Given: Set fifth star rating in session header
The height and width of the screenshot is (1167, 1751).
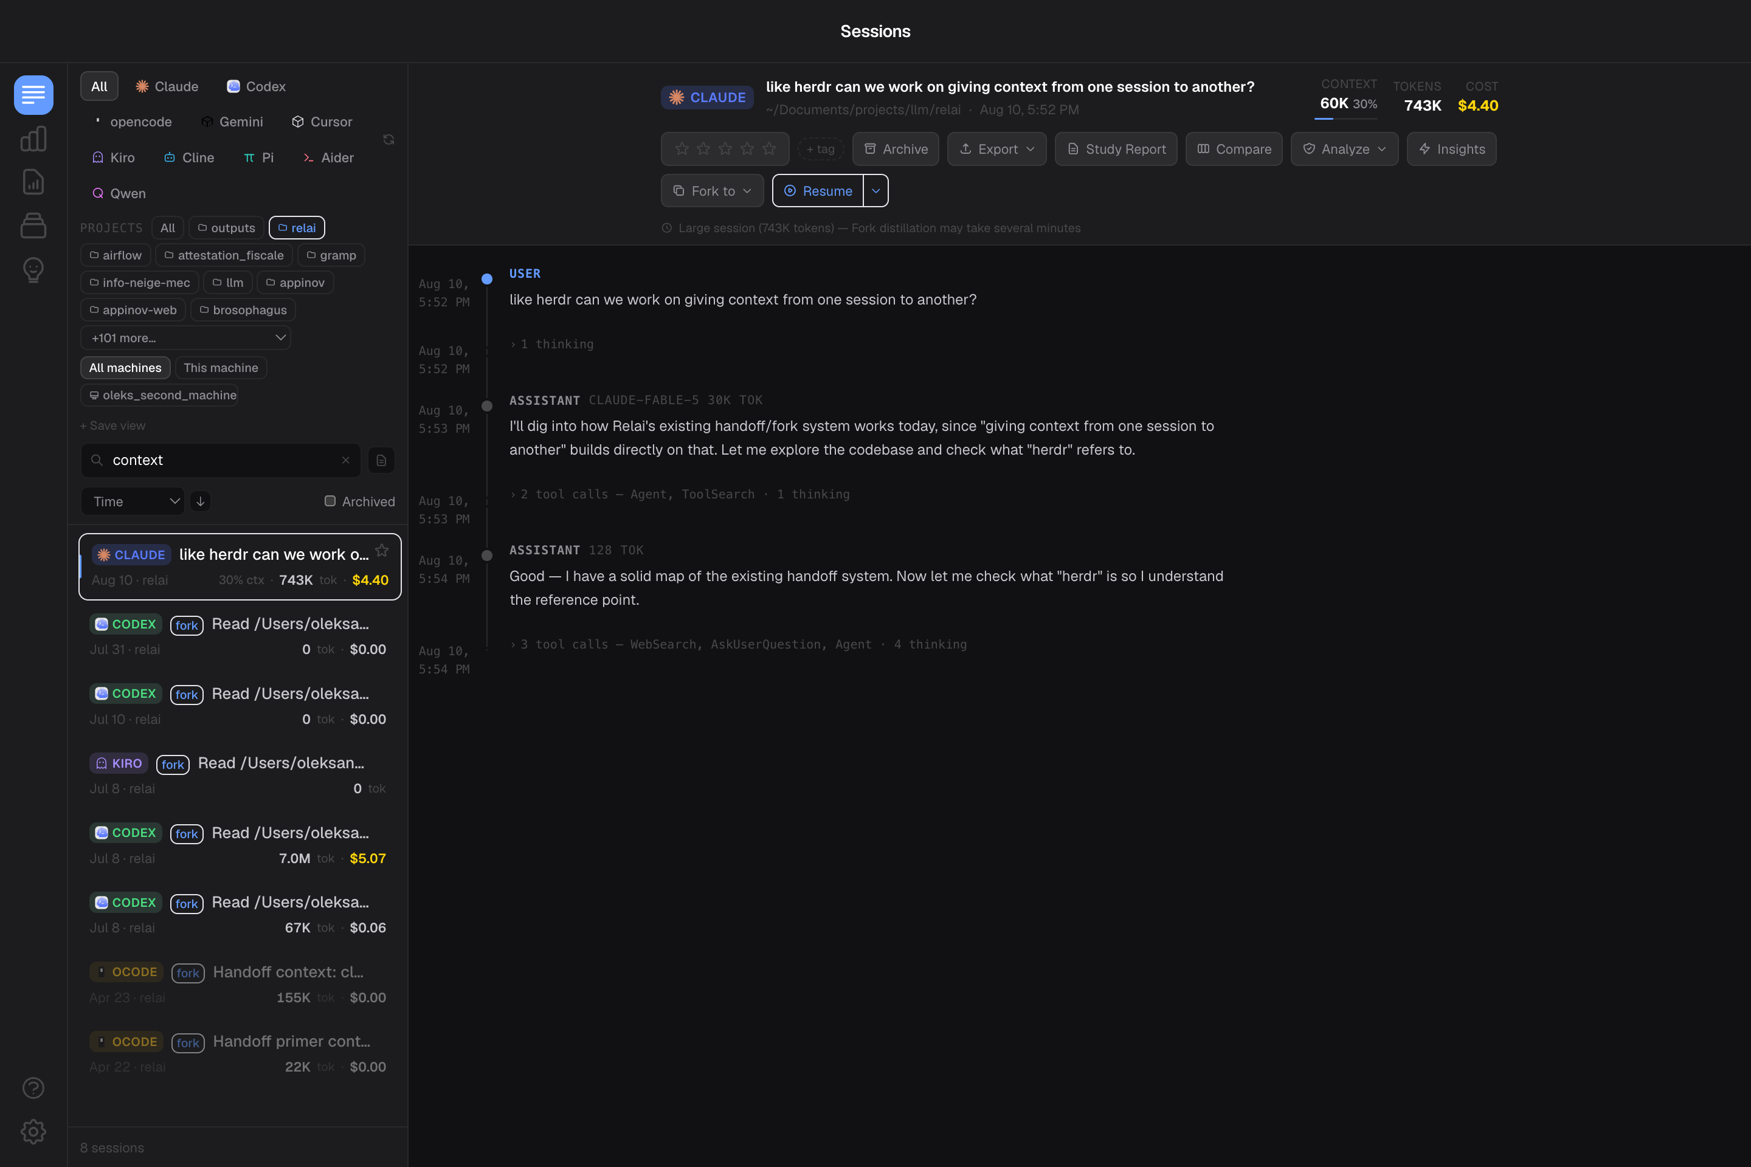Looking at the screenshot, I should click(x=769, y=149).
